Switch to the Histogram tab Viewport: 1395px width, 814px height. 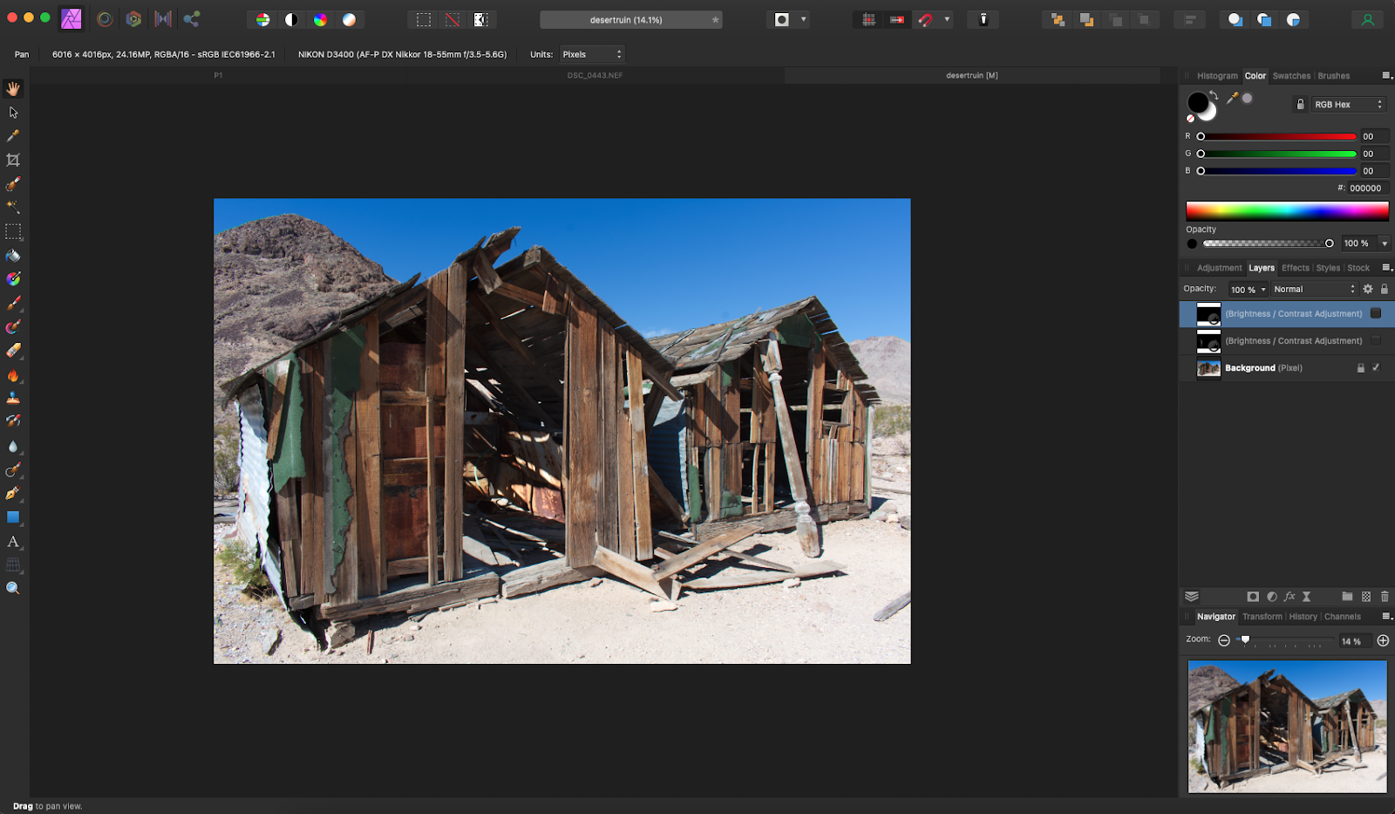[x=1216, y=76]
